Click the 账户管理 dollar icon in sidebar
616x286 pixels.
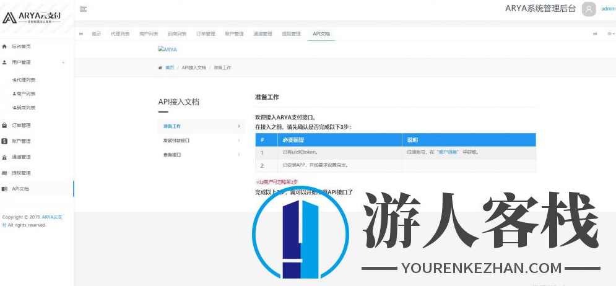pos(5,141)
